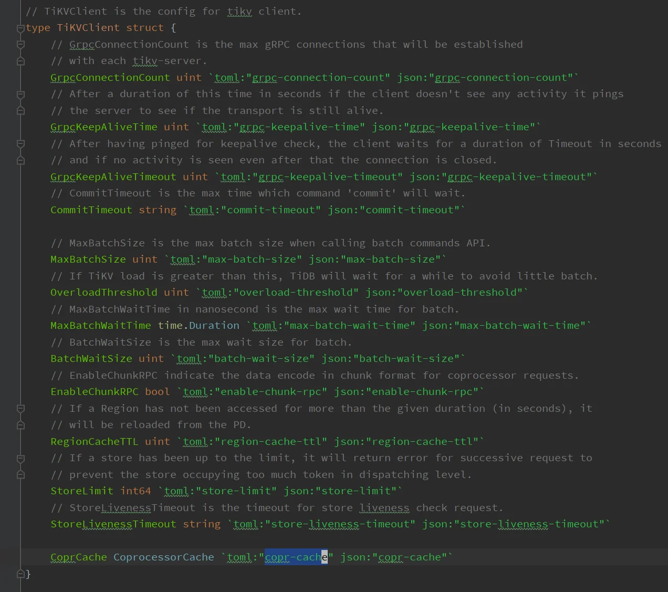Click the int64 type keyword
The width and height of the screenshot is (668, 592).
point(135,491)
